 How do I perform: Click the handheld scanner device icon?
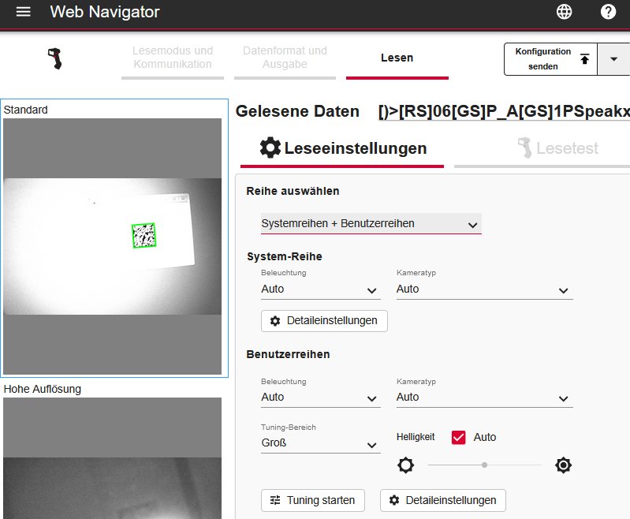click(x=54, y=58)
